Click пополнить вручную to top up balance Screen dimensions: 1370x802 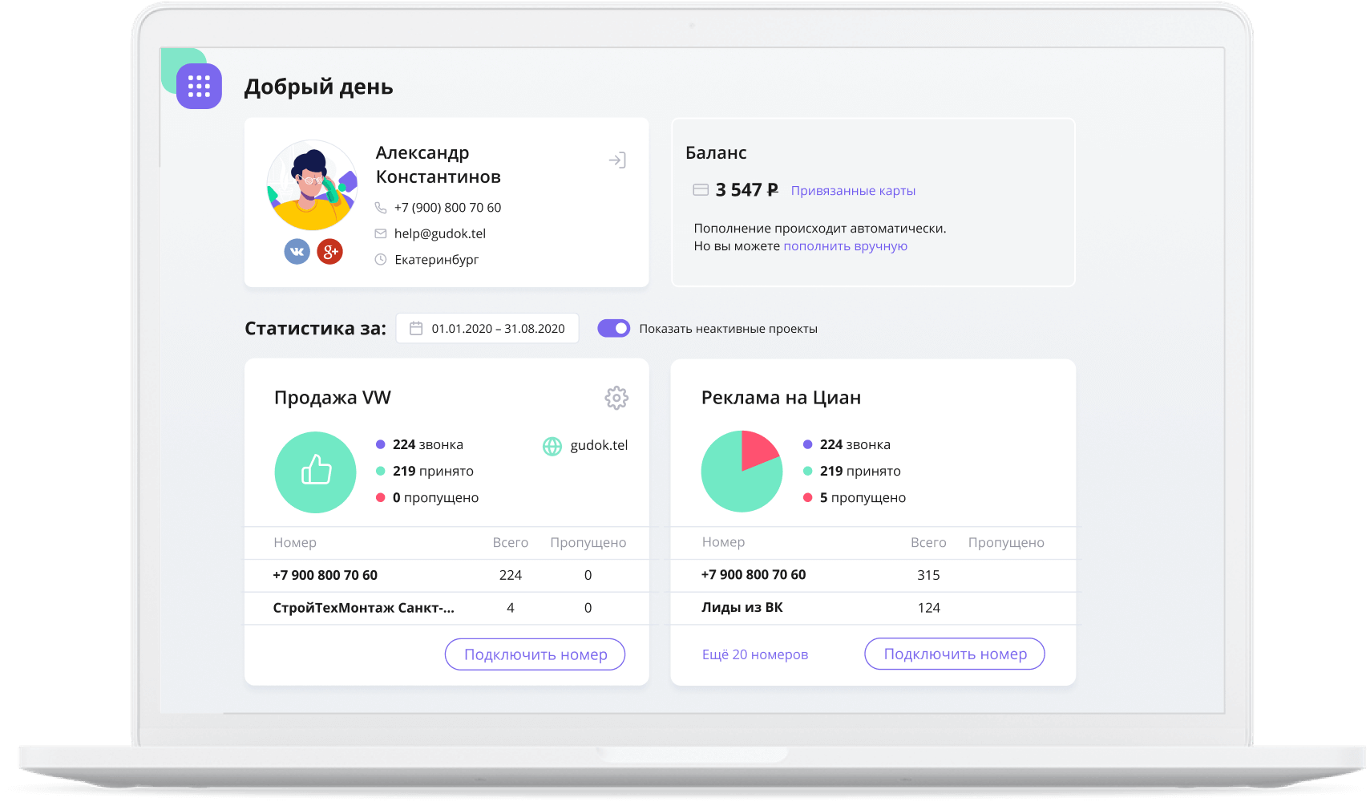pos(846,245)
